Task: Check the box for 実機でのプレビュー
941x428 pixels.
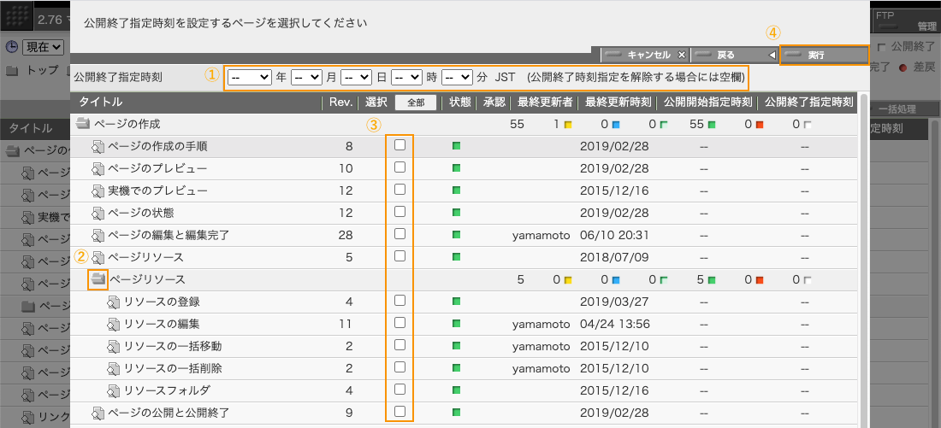Action: coord(399,190)
